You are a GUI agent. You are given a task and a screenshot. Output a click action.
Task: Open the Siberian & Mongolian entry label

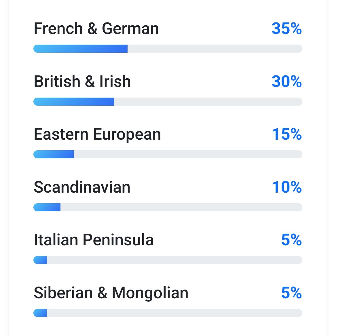(111, 293)
